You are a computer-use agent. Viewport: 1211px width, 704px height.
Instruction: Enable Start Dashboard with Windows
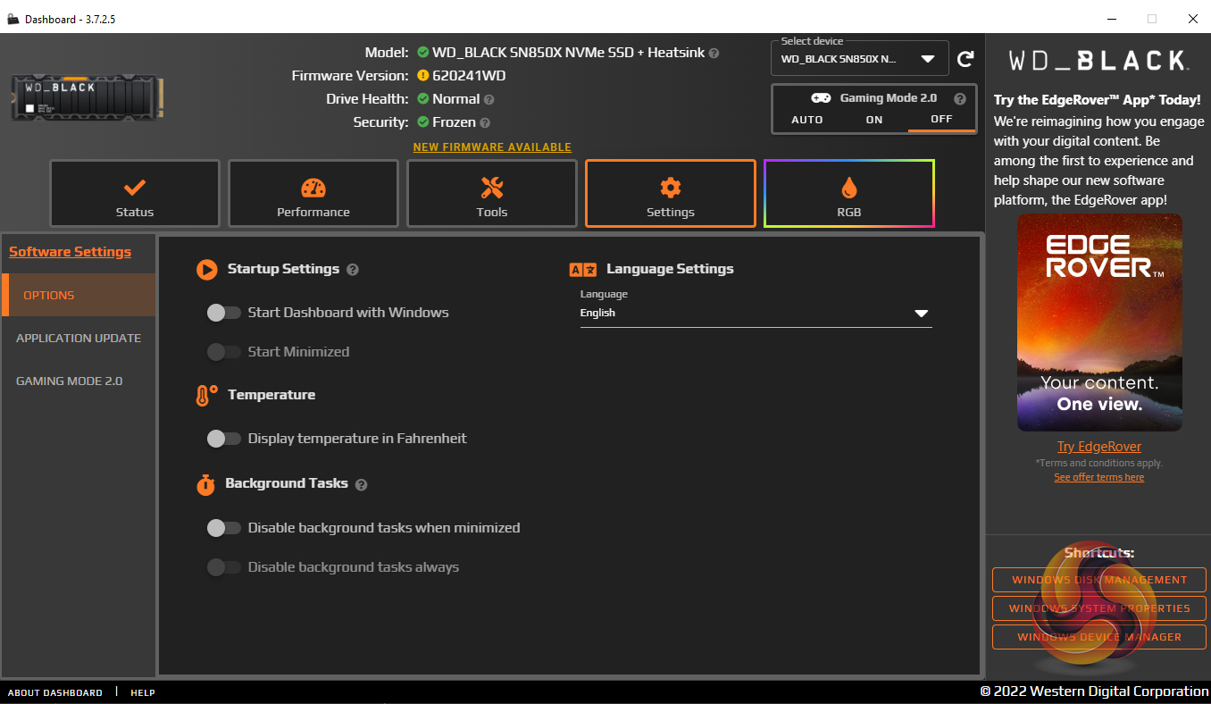pos(223,313)
